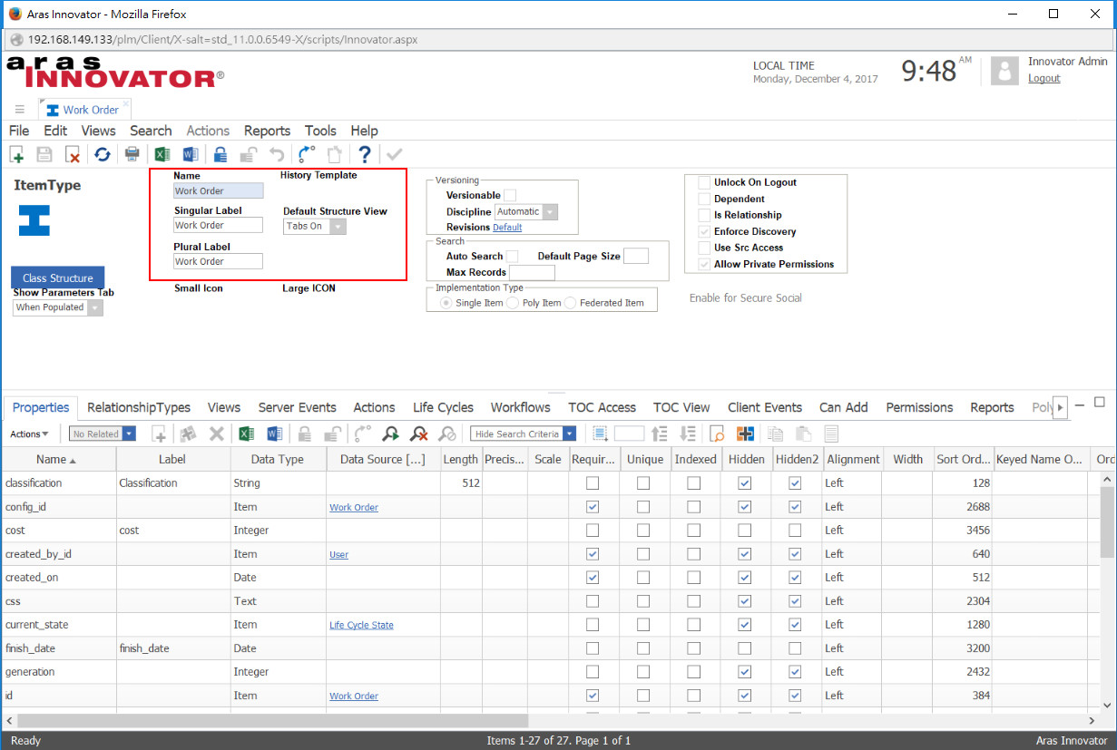Check the Dependent checkbox

[x=704, y=199]
